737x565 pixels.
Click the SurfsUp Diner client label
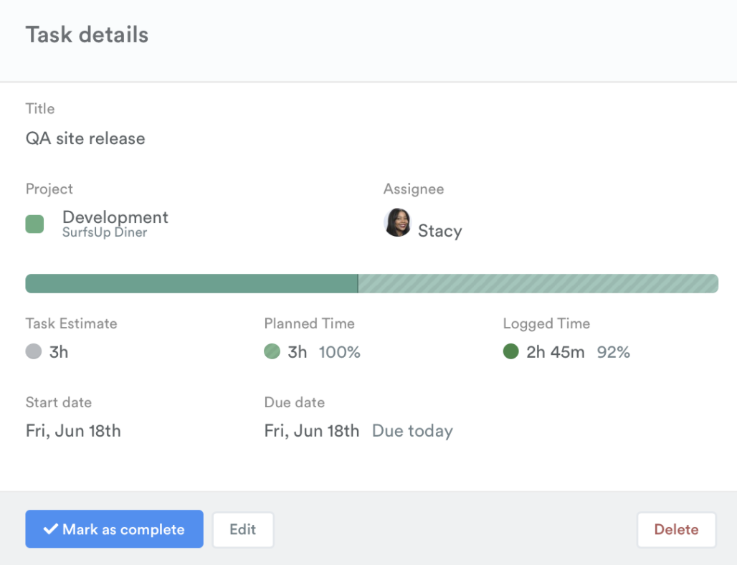(105, 233)
